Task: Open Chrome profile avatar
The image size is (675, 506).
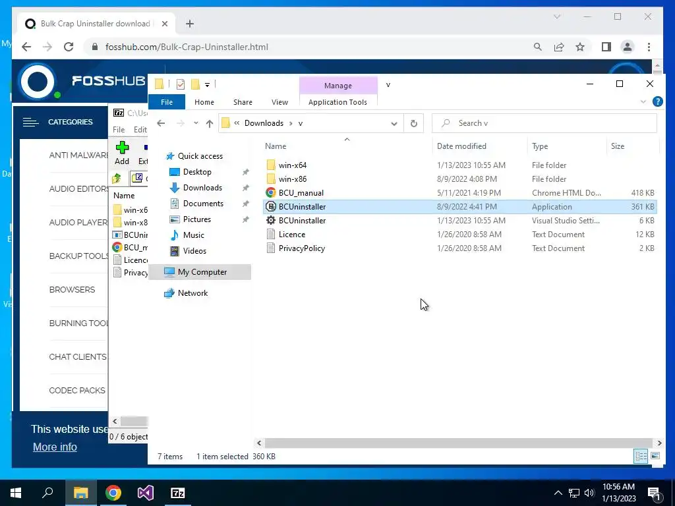Action: [628, 47]
